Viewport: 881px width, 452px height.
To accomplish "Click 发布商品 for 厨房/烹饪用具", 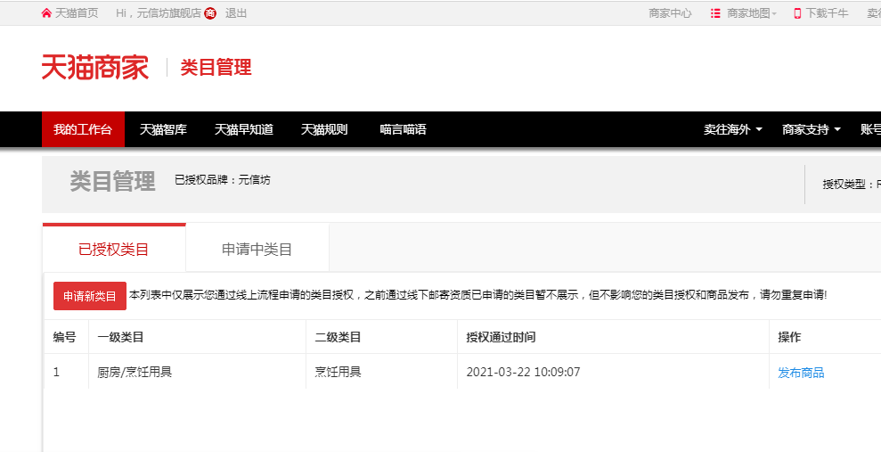I will (801, 372).
